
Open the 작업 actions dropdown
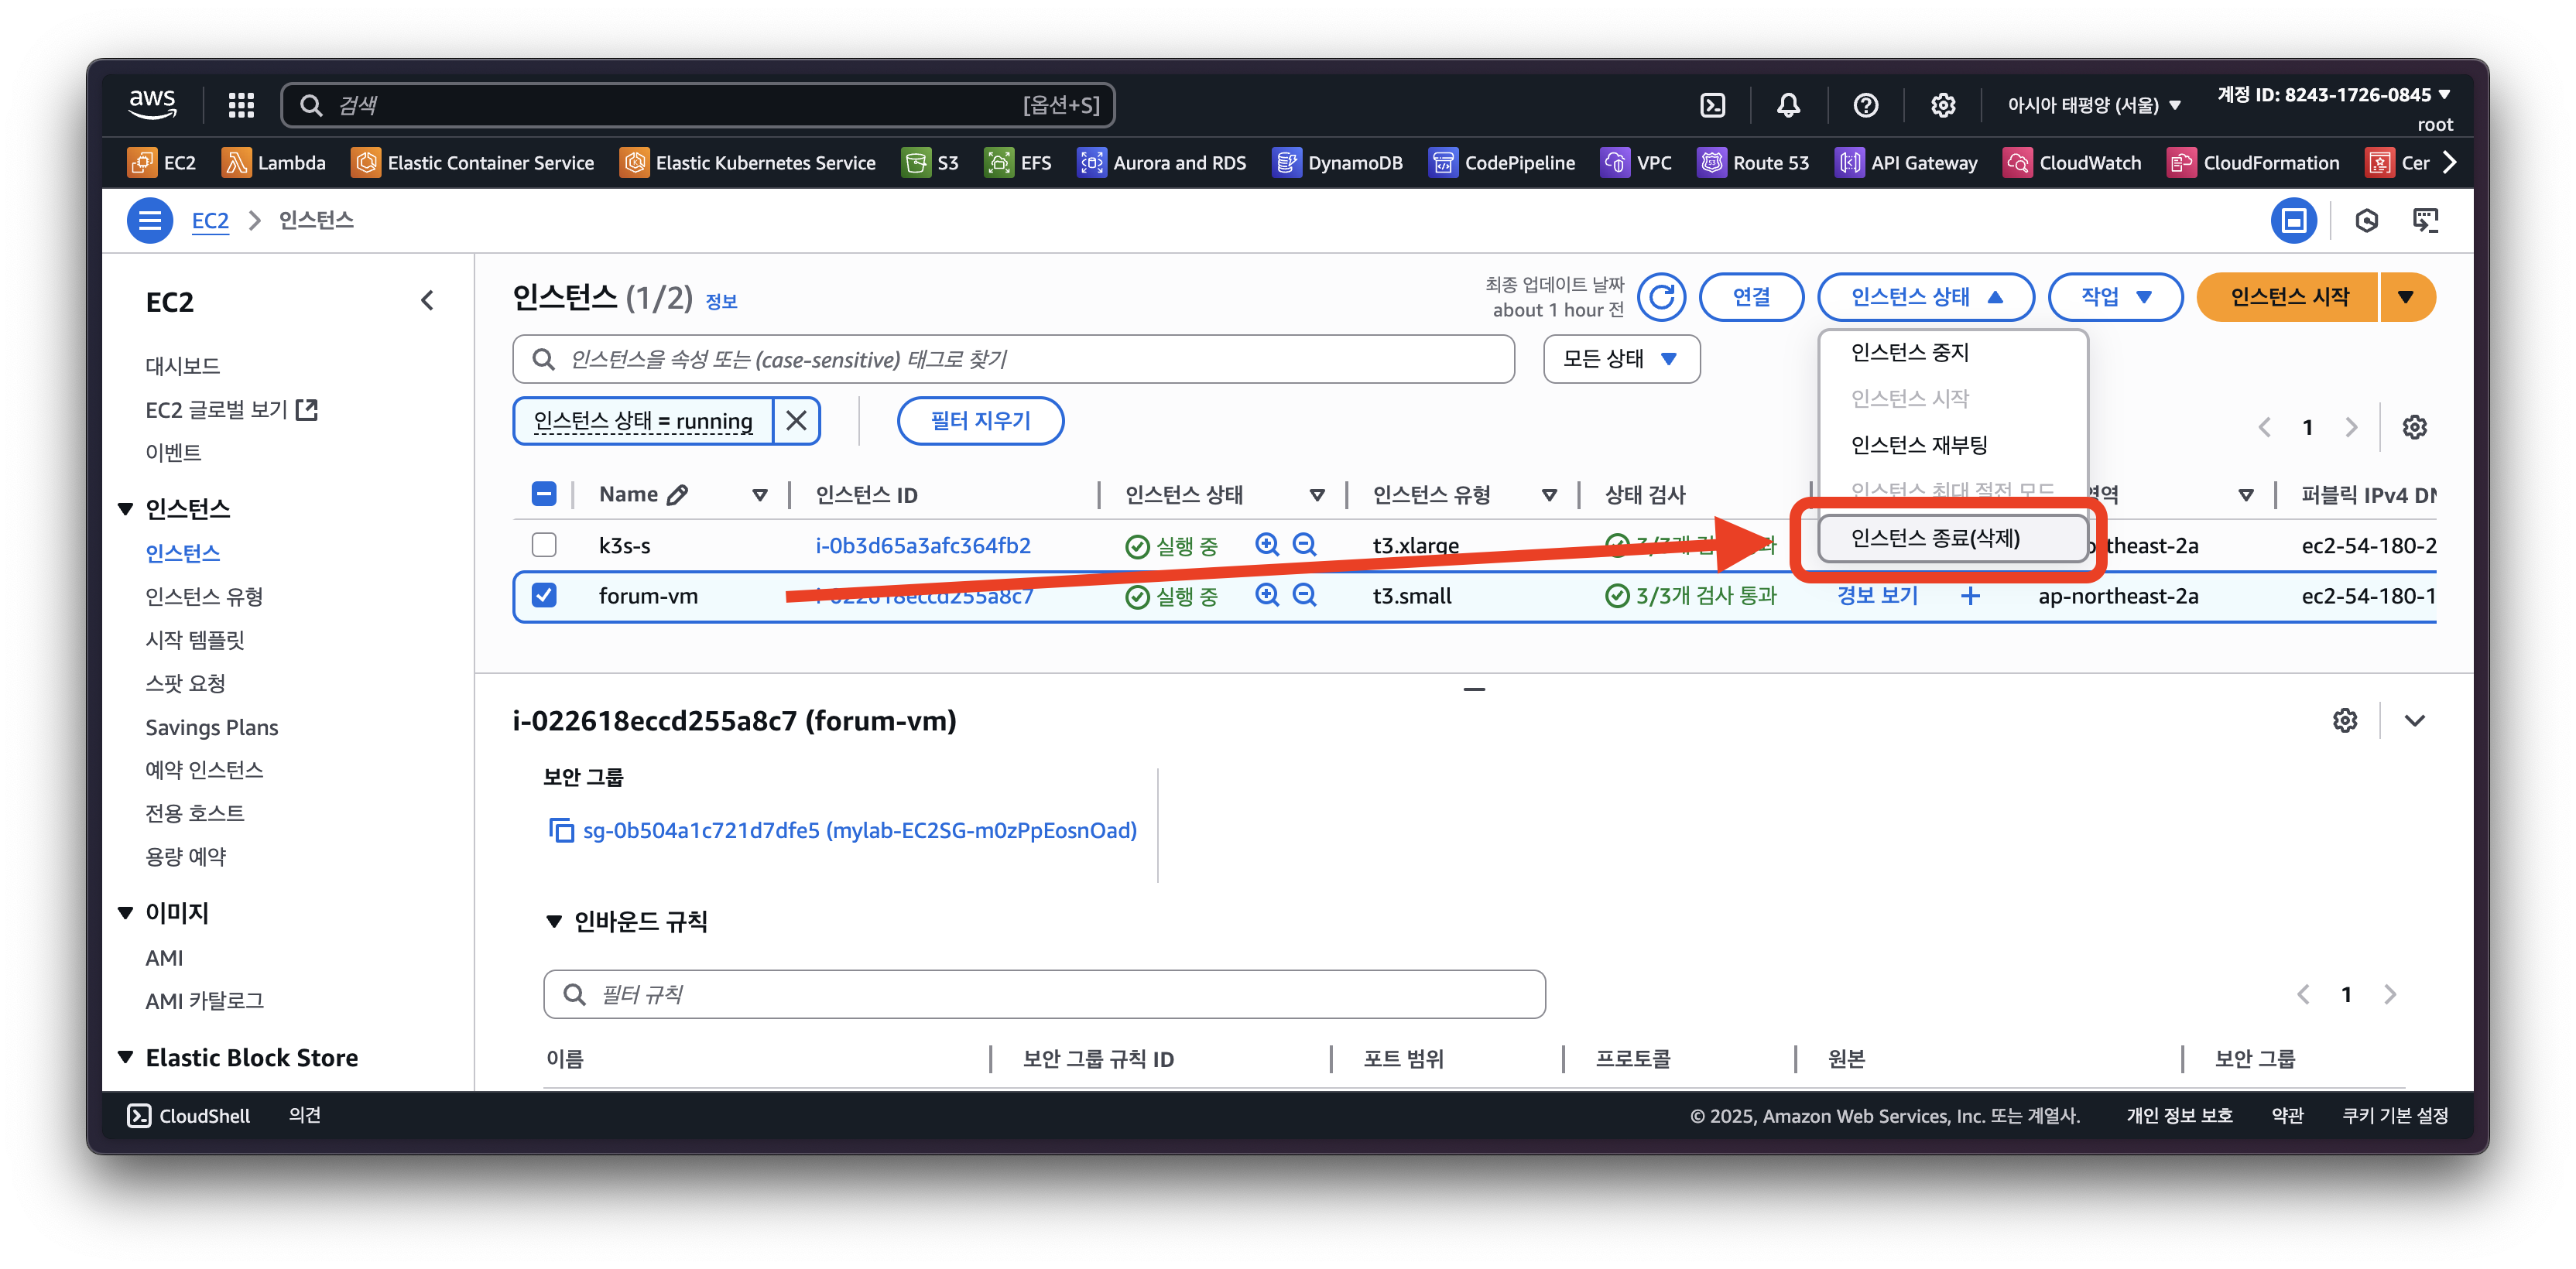tap(2115, 297)
